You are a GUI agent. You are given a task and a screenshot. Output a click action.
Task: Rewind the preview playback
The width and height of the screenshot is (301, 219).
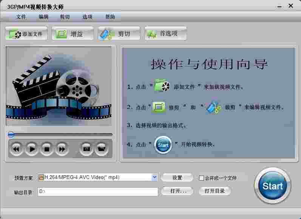click(16, 149)
